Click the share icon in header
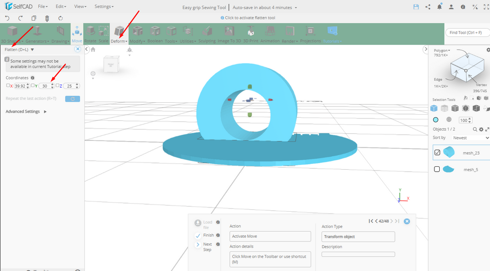This screenshot has height=271, width=490. pyautogui.click(x=428, y=7)
